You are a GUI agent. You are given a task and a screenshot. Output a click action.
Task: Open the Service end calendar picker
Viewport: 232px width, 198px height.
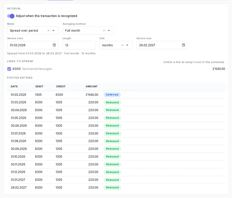[x=184, y=45]
